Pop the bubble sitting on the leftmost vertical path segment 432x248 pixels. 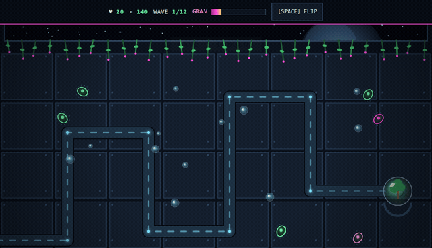point(70,159)
